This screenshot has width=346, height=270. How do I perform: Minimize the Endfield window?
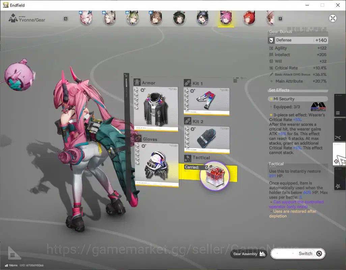click(307, 5)
